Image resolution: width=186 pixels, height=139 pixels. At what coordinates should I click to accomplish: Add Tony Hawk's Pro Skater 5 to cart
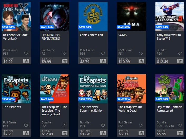coord(180,61)
